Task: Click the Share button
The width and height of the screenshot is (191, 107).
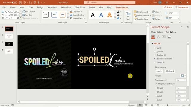Action: pyautogui.click(x=168, y=7)
